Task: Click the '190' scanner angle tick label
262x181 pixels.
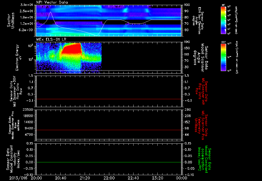Action: click(188, 42)
